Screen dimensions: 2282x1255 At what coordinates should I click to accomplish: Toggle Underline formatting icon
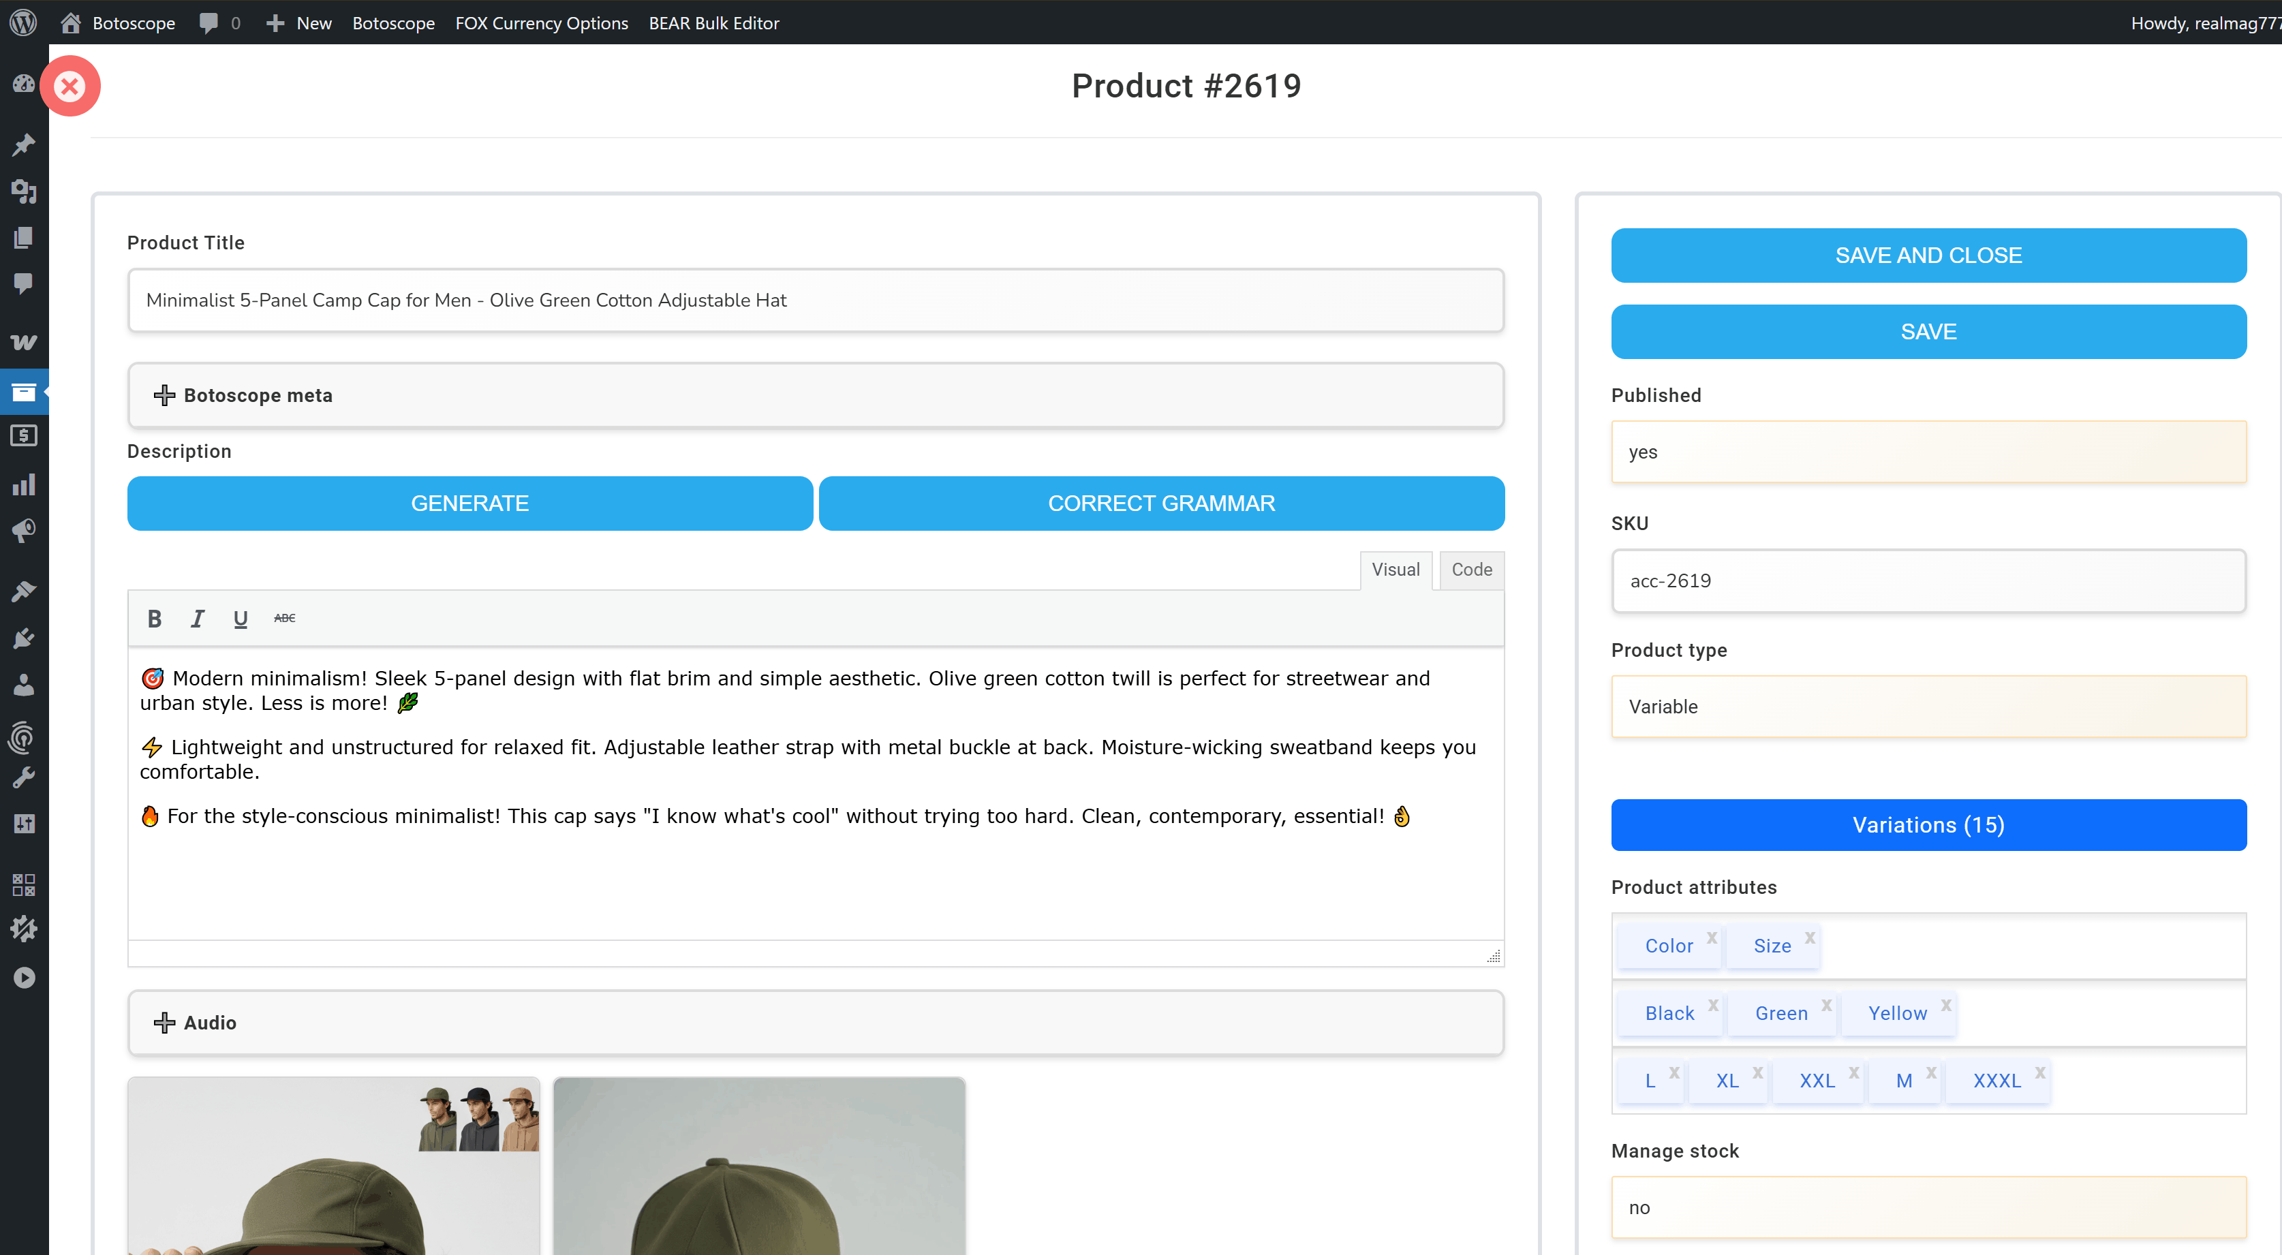pos(240,618)
